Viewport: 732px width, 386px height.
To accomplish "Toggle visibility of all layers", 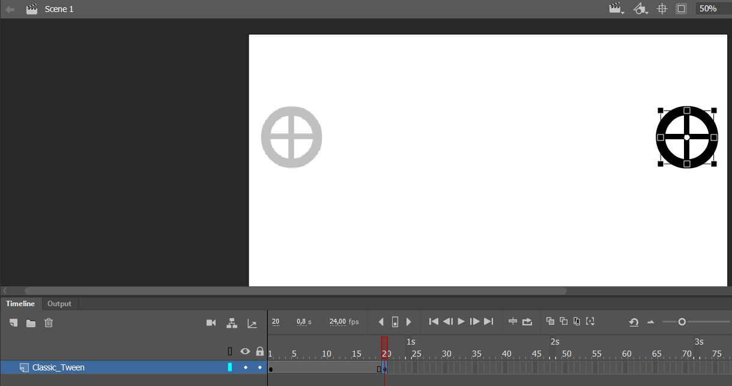I will click(x=245, y=351).
